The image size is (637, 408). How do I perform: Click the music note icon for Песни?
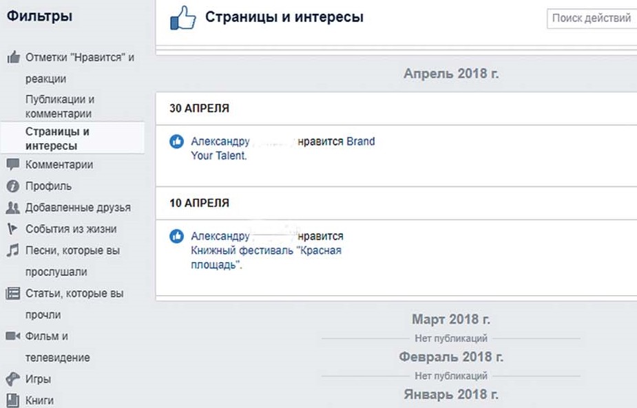[12, 250]
